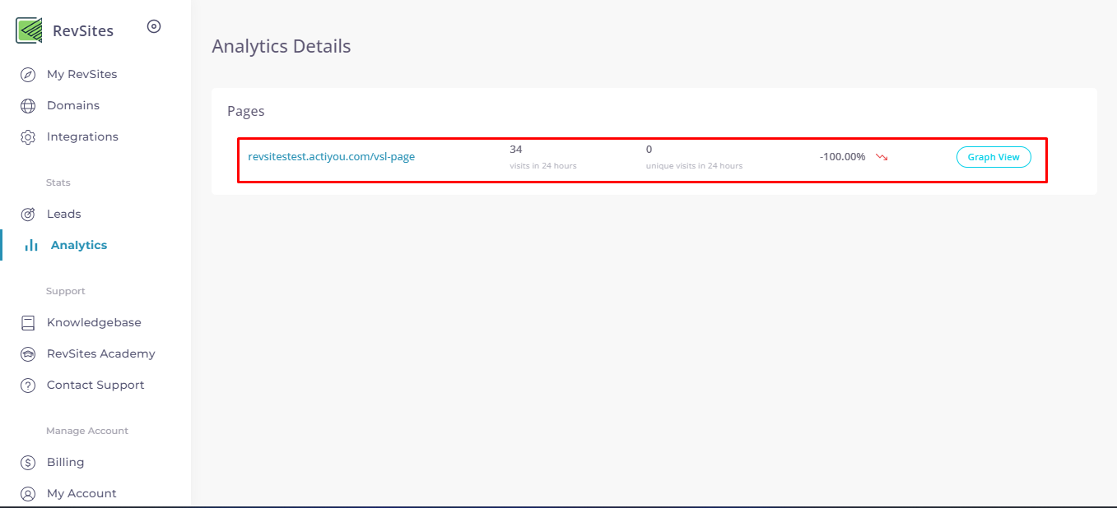Click the circular target icon beside RevSites

(x=153, y=26)
